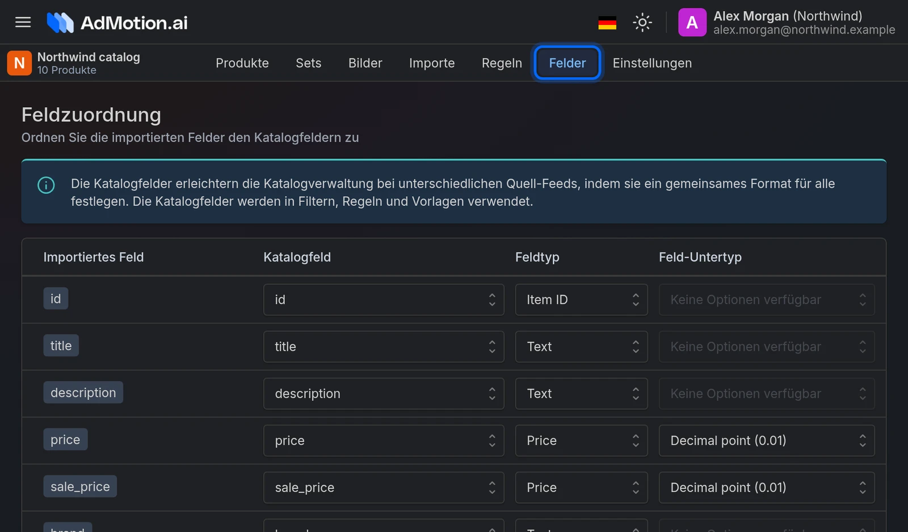
Task: Select the Felder tab
Action: 567,63
